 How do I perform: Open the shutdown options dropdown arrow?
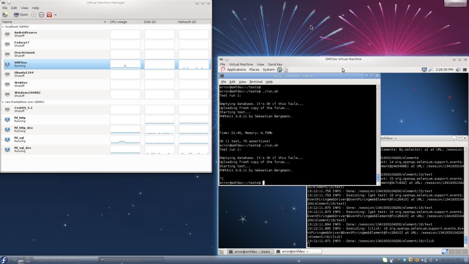tap(55, 15)
